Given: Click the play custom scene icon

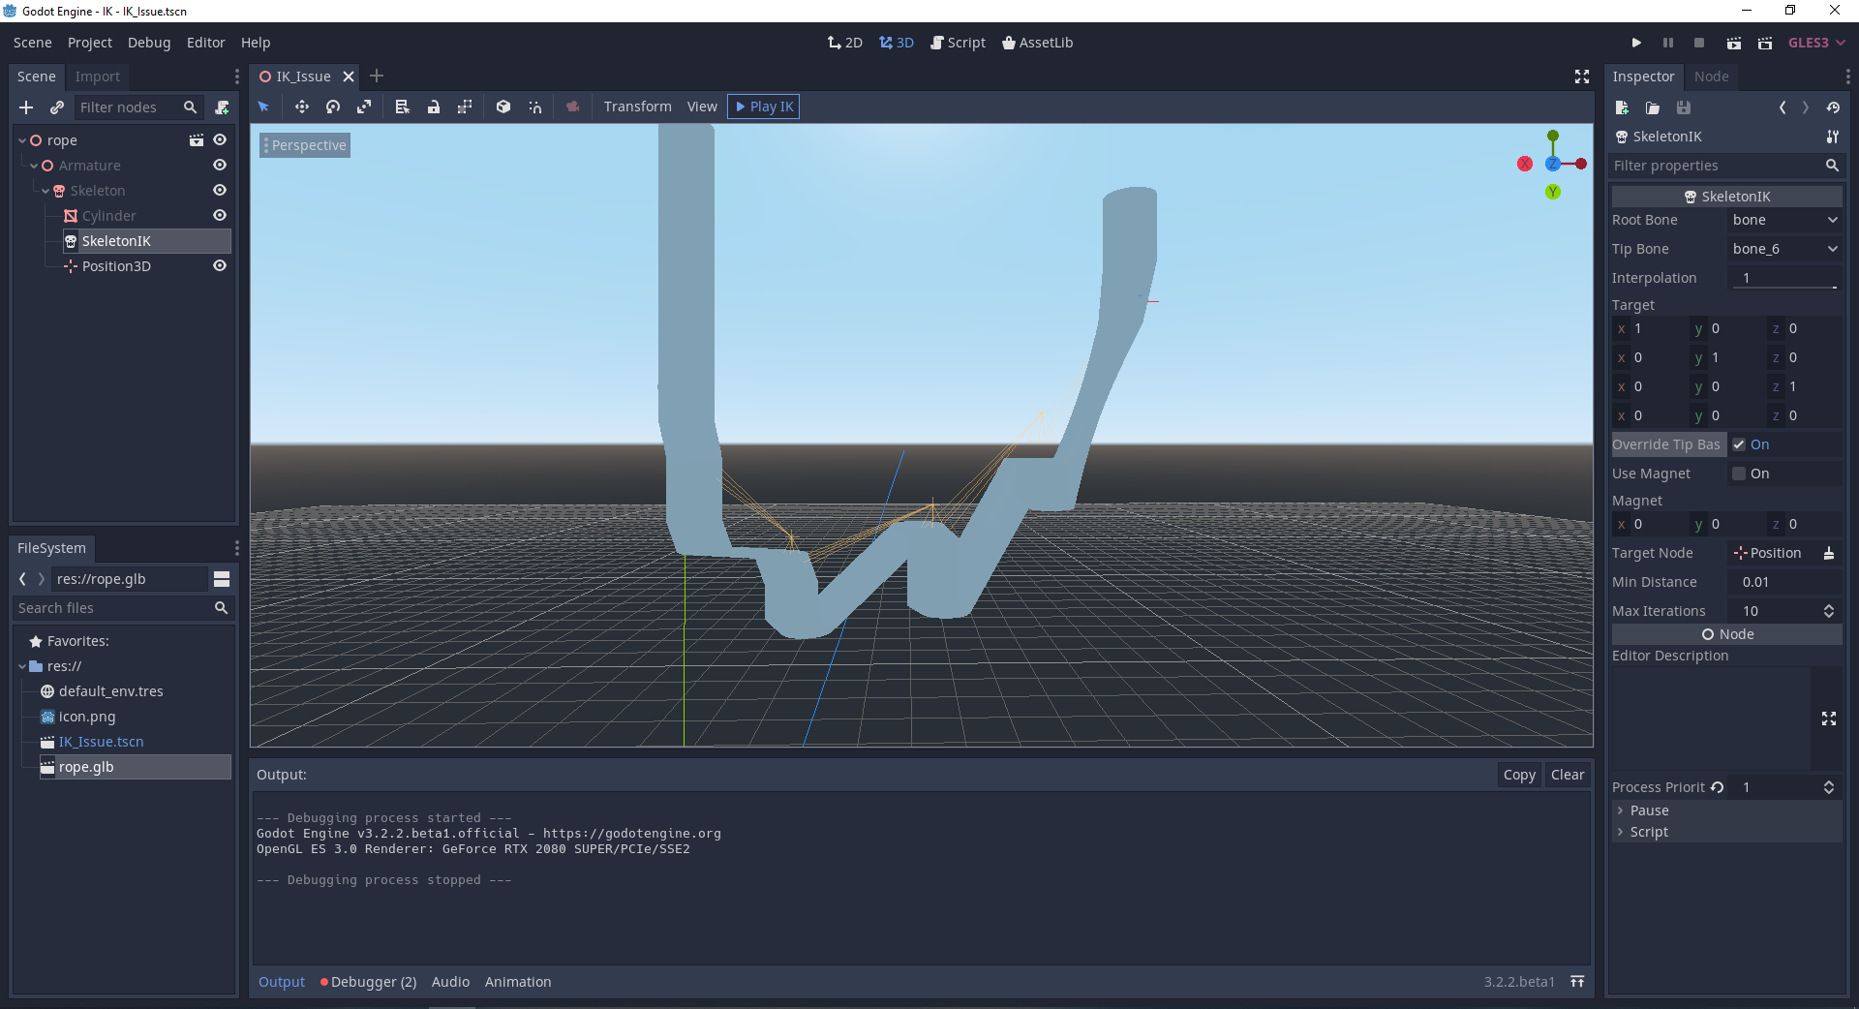Looking at the screenshot, I should (1765, 43).
